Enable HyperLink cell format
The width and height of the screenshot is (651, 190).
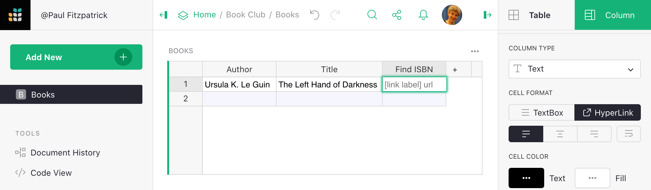[607, 112]
